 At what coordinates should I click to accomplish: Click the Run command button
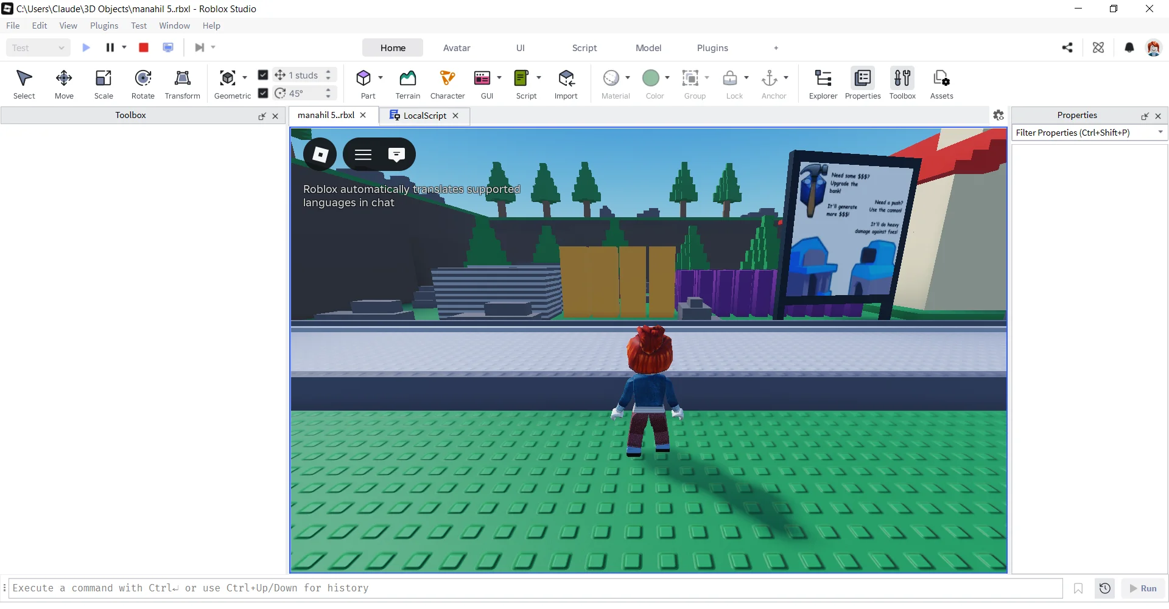(1143, 588)
